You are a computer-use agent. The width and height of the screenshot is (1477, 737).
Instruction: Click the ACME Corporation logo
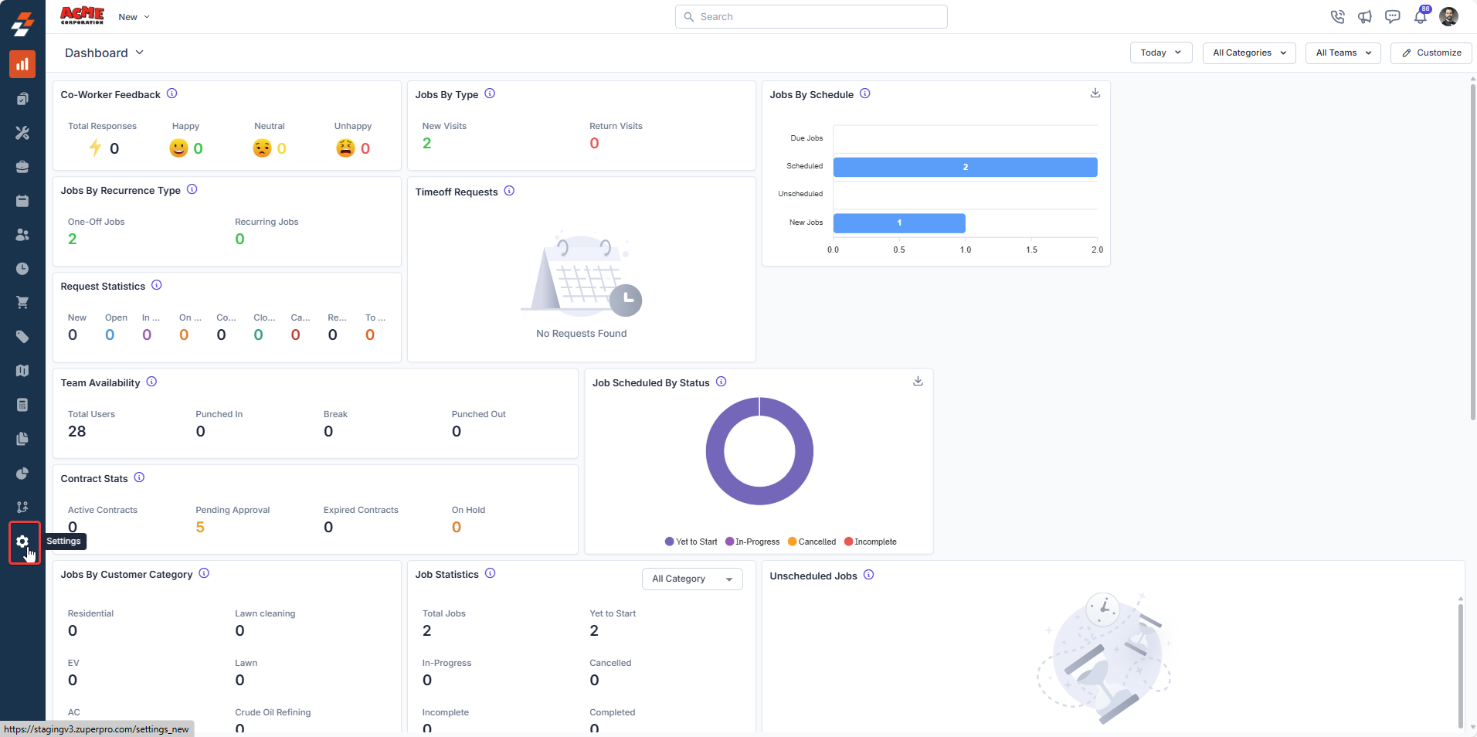(x=82, y=16)
